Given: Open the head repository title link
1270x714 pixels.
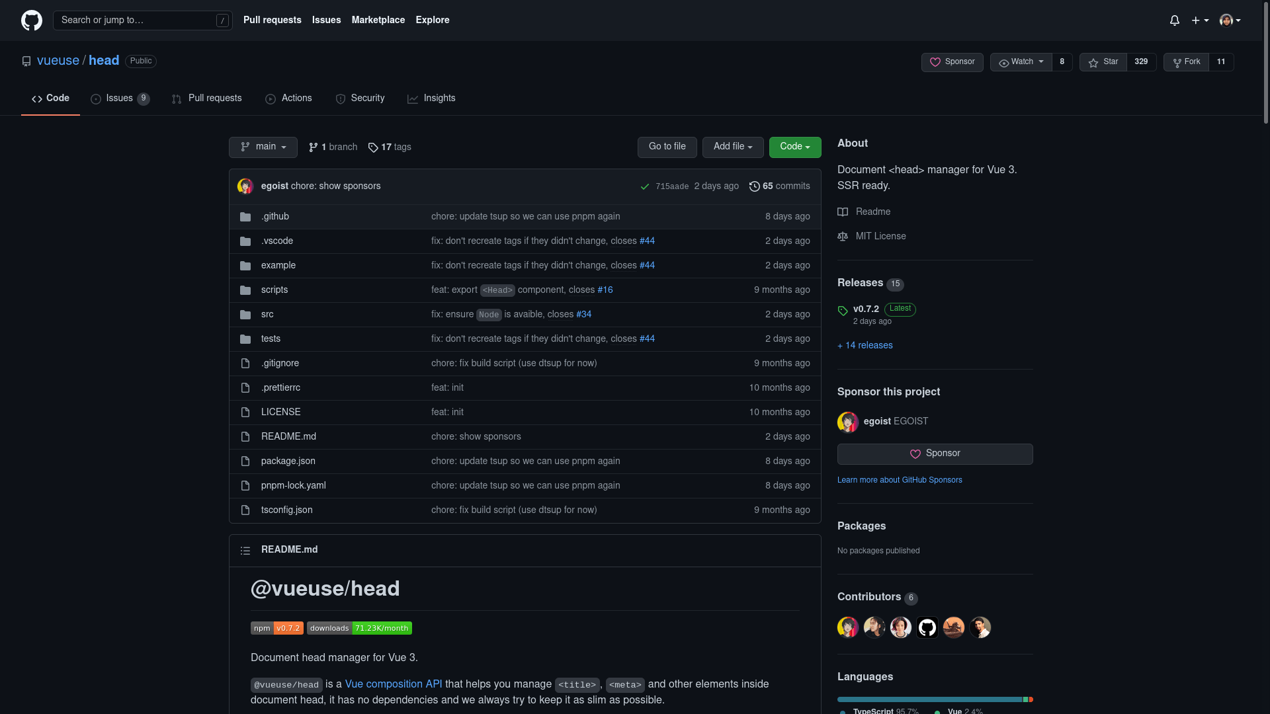Looking at the screenshot, I should click(104, 61).
